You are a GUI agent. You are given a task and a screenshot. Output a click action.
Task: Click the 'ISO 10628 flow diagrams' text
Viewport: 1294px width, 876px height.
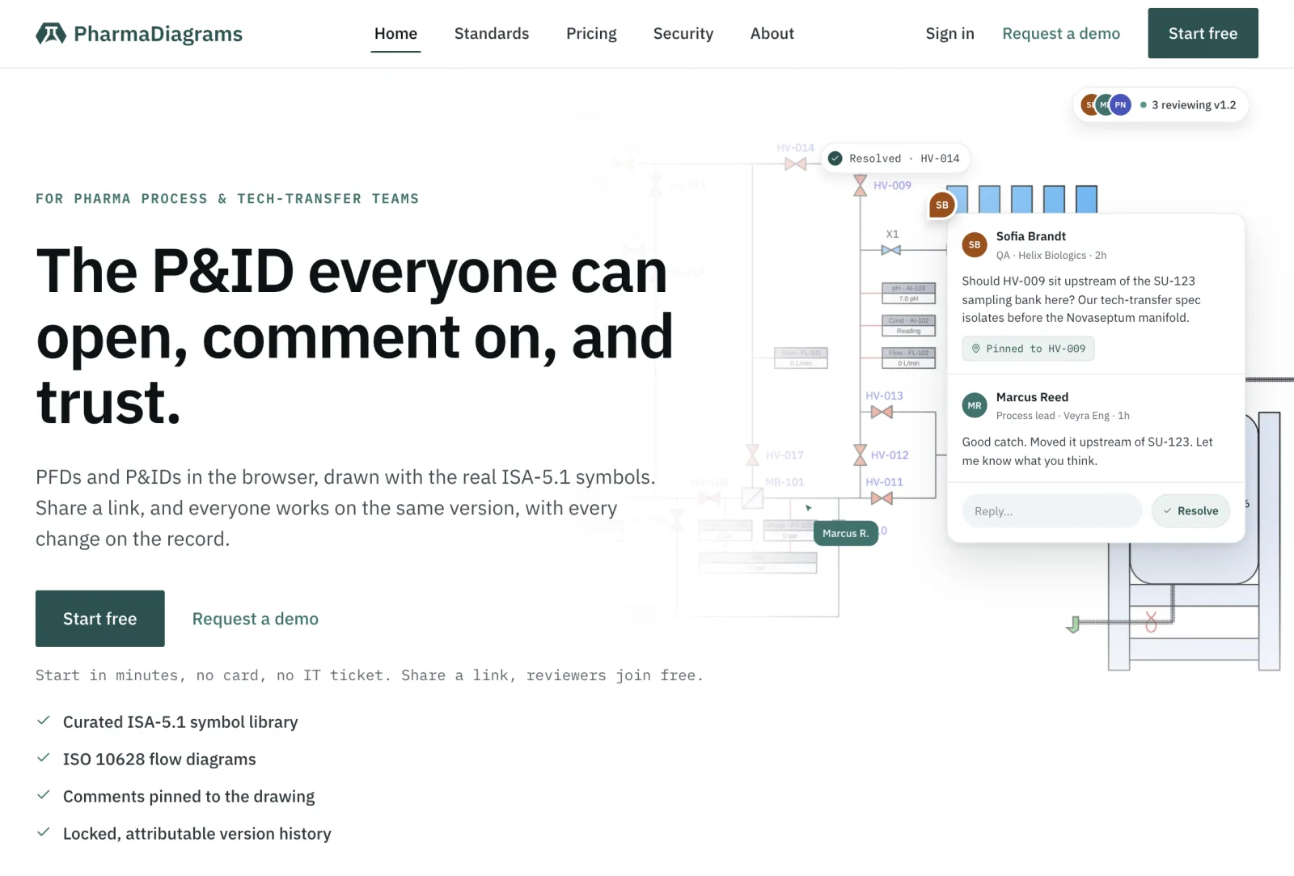159,760
